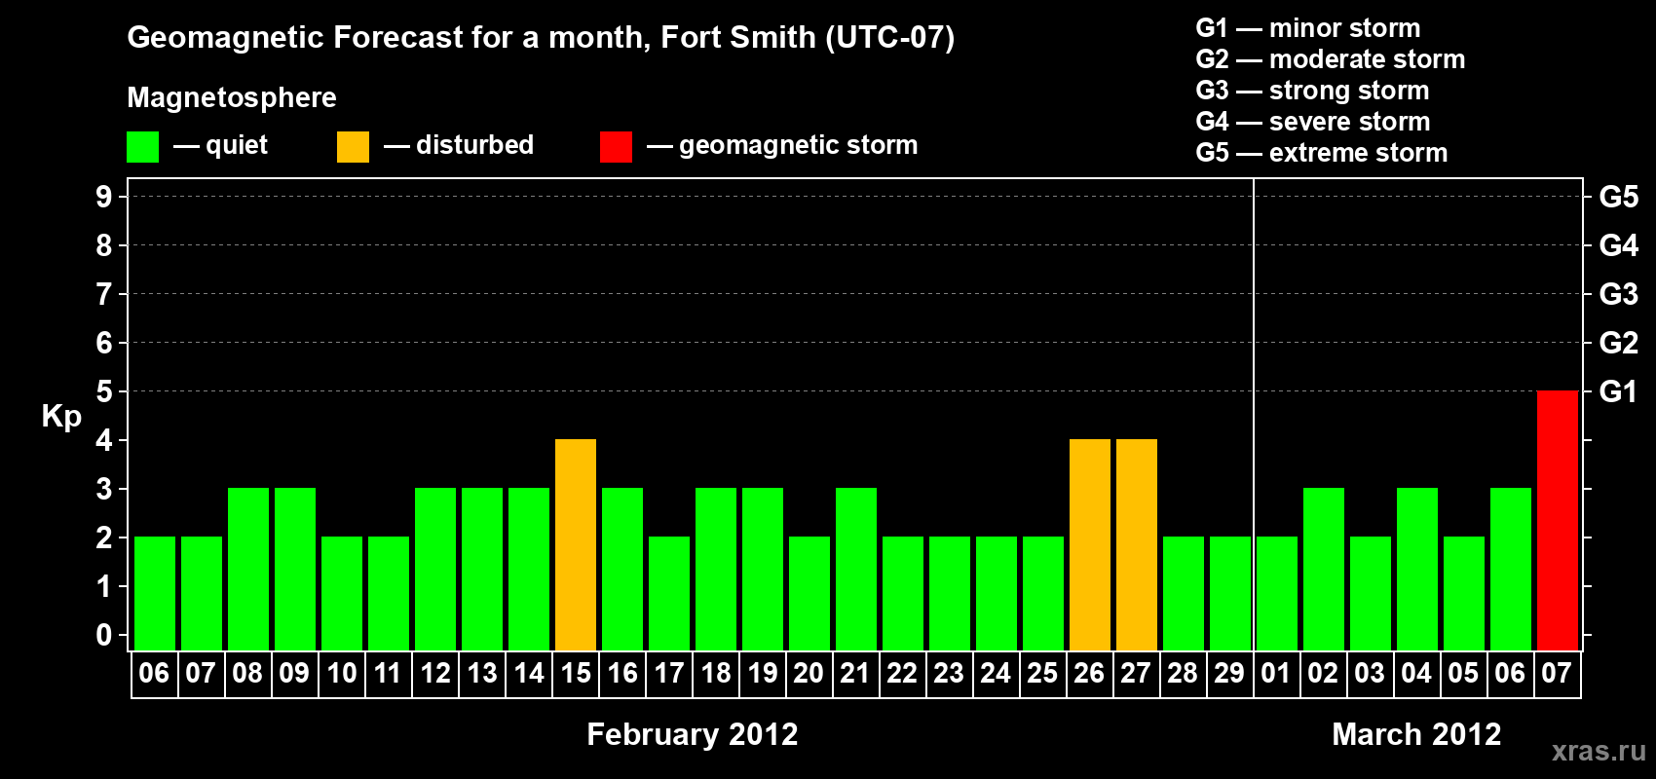
Task: Click the 'Kp' axis label
Action: 61,417
